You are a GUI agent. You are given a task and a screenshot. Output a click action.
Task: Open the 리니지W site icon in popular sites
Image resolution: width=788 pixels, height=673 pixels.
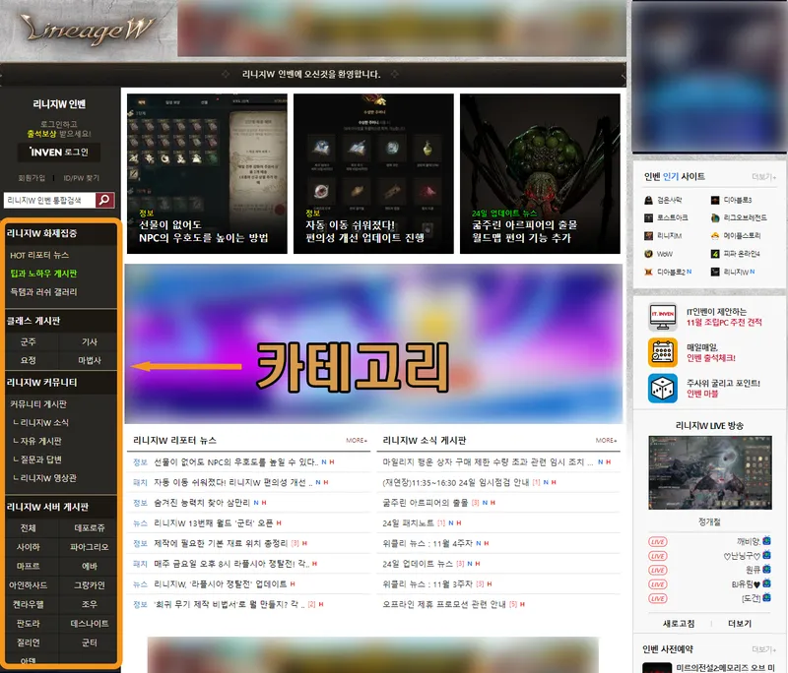(x=715, y=272)
